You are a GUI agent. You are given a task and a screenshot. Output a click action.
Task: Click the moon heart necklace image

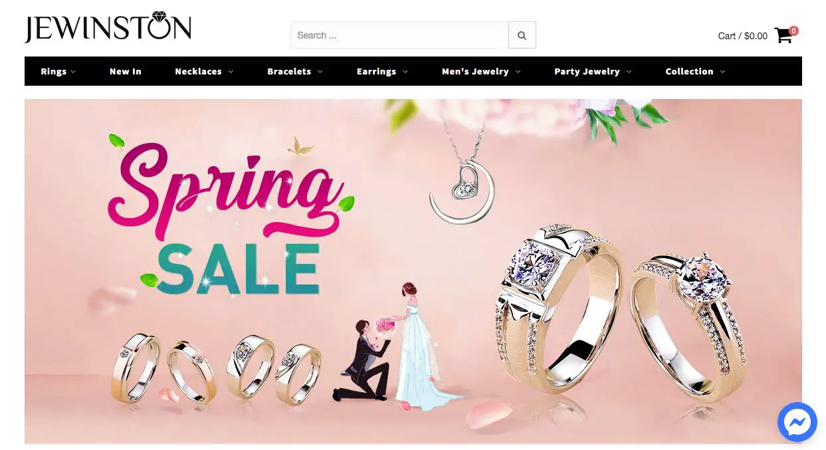tap(463, 173)
